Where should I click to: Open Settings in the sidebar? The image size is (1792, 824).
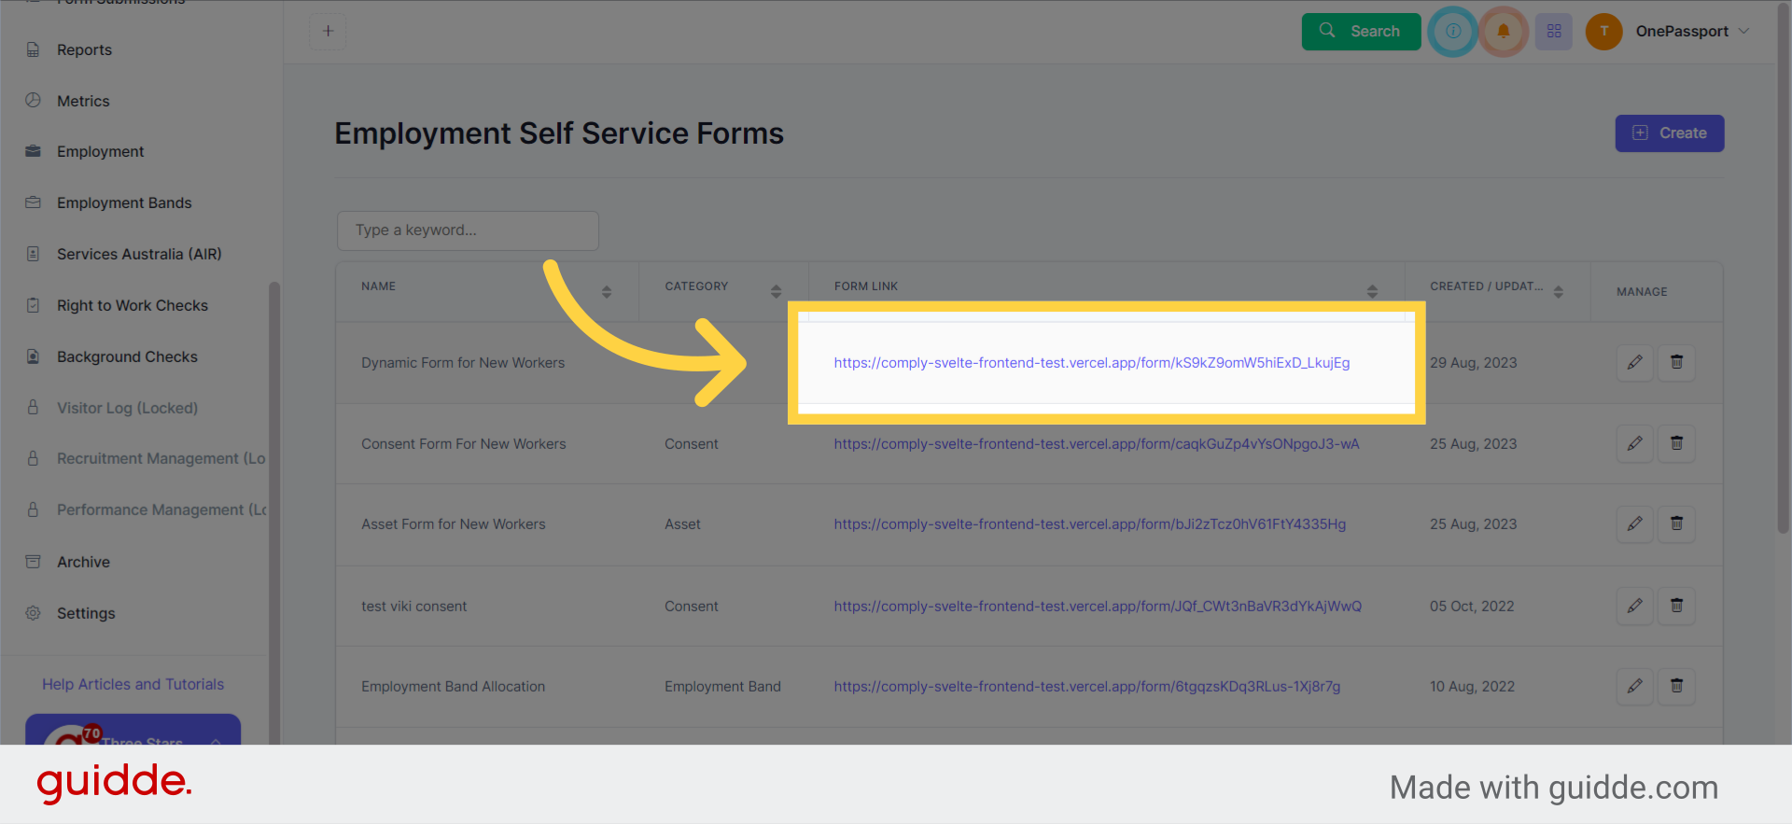[86, 613]
